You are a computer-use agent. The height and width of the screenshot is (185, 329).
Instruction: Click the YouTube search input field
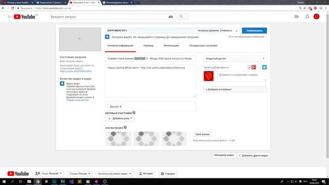tap(108, 17)
